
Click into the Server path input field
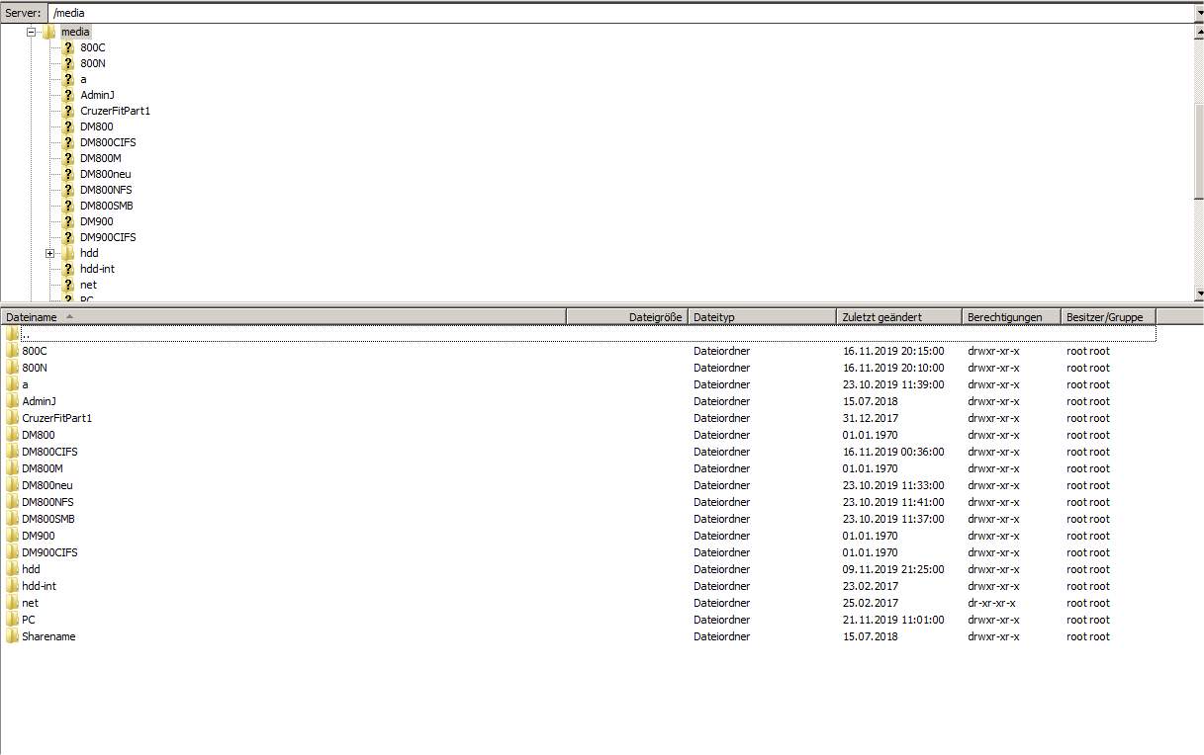click(x=594, y=14)
